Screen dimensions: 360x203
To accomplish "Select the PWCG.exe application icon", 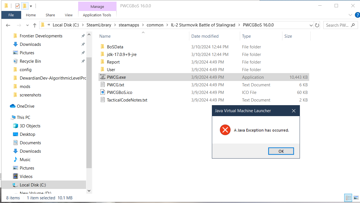I will (103, 77).
